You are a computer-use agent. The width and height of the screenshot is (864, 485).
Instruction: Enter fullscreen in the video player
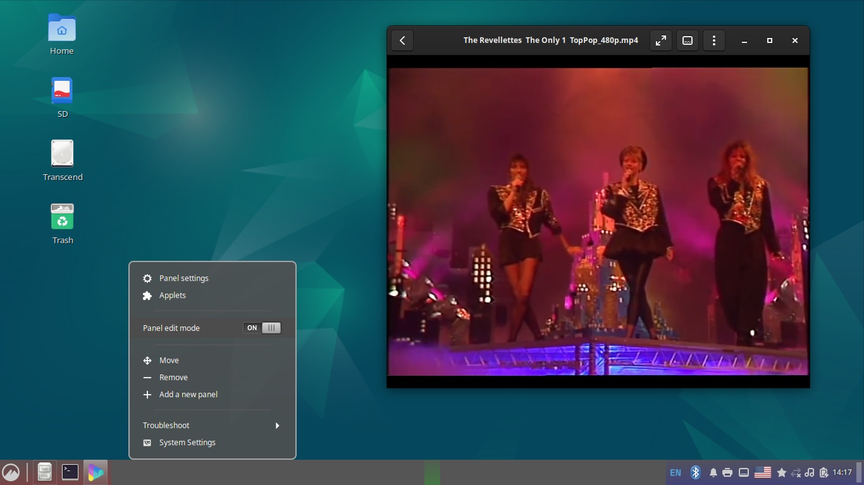[660, 40]
